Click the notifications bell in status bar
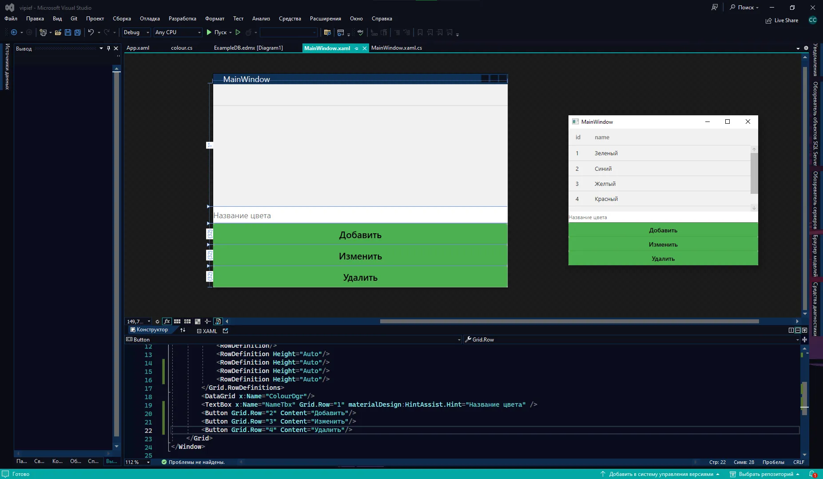Image resolution: width=823 pixels, height=479 pixels. point(812,474)
